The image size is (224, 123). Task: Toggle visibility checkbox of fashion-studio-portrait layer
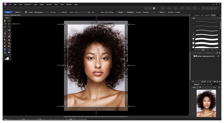click(x=218, y=56)
